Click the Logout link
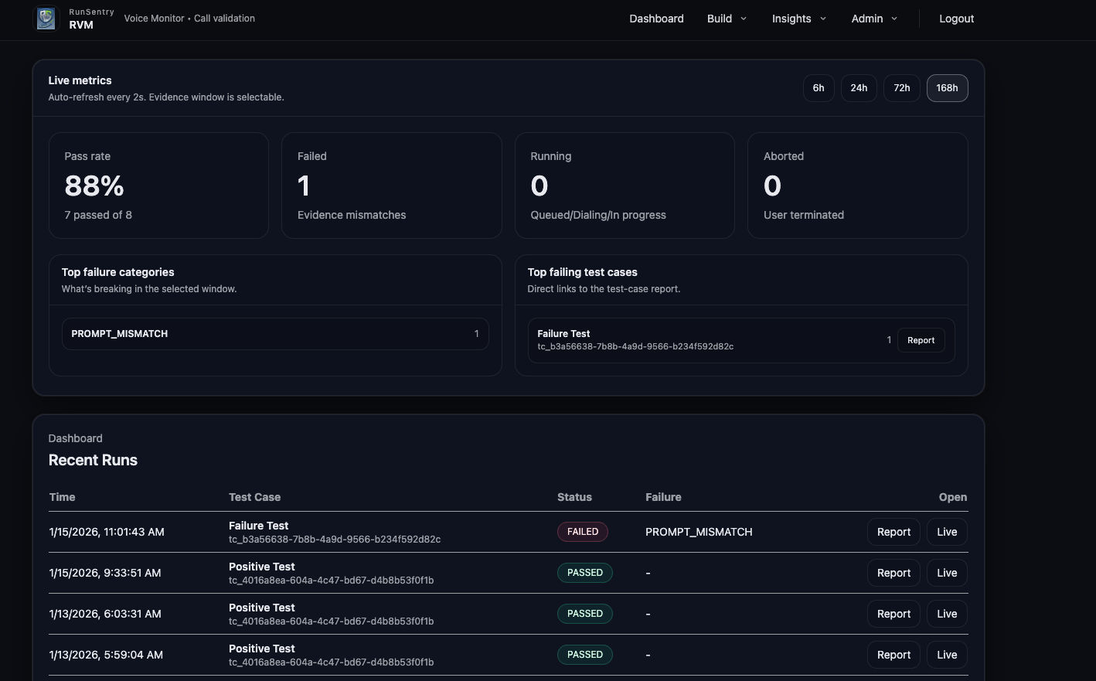1096x681 pixels. click(x=956, y=19)
